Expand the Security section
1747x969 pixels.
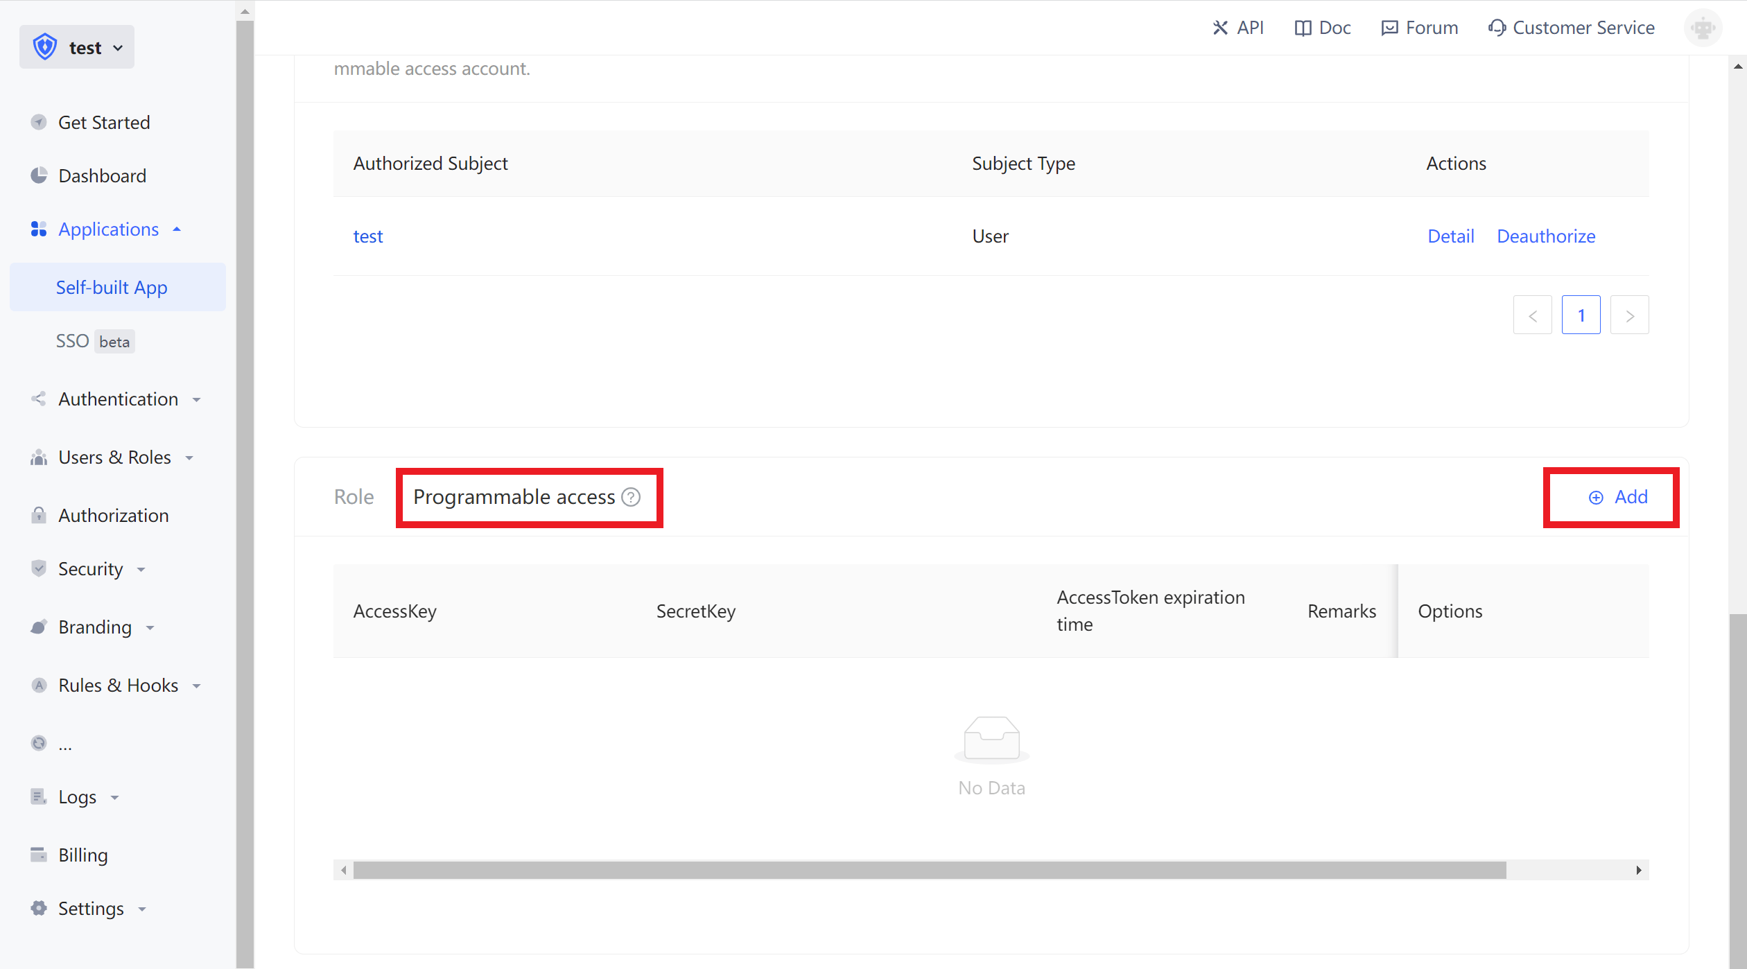coord(91,569)
